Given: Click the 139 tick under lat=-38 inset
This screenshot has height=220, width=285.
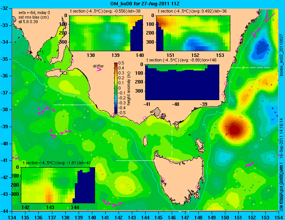Looking at the screenshot, I should click(x=116, y=55).
